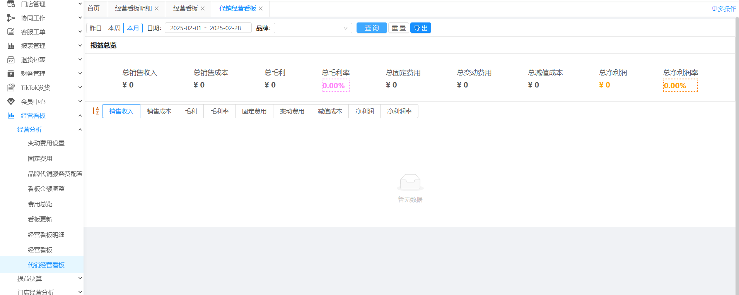Click the 会员中心 diamond icon

[x=11, y=101]
